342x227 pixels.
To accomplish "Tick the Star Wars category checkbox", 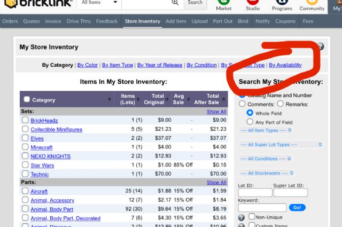I will pos(25,165).
